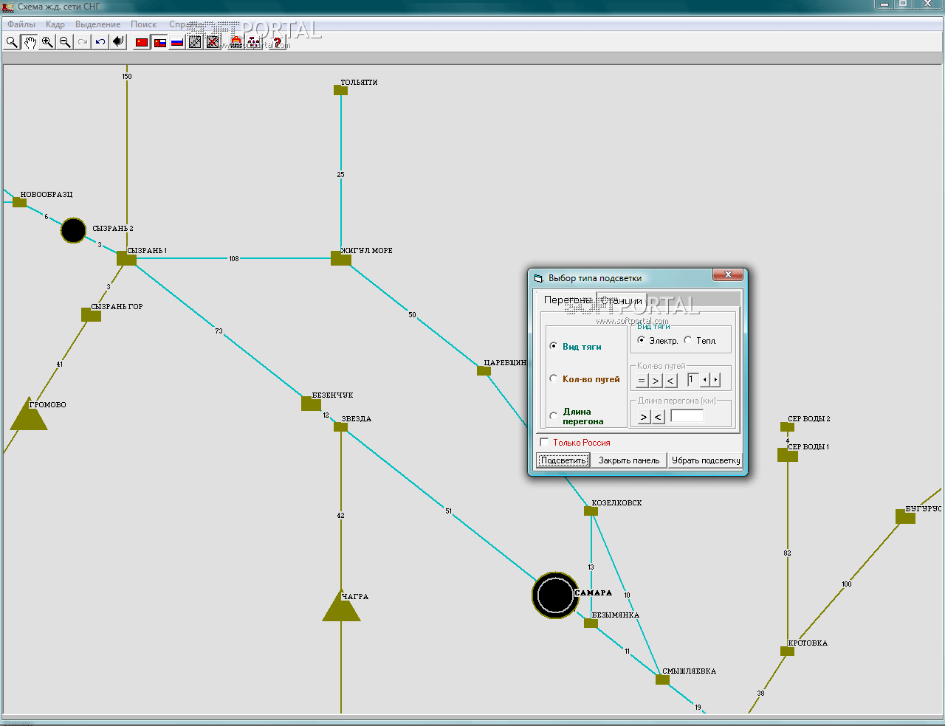Click the БЕЗЫМЯНКА station square marker
Image resolution: width=945 pixels, height=726 pixels.
[x=591, y=623]
